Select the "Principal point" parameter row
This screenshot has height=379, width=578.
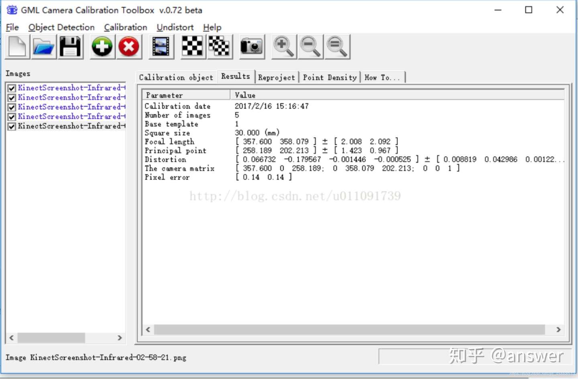[x=175, y=151]
